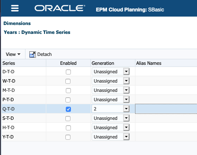Enable the Y-T-D series checkbox
This screenshot has width=197, height=155.
pos(68,137)
